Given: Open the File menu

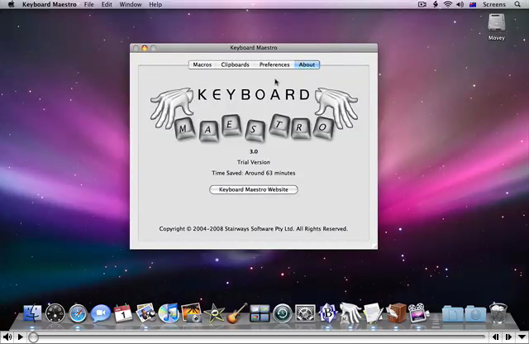Looking at the screenshot, I should tap(89, 4).
